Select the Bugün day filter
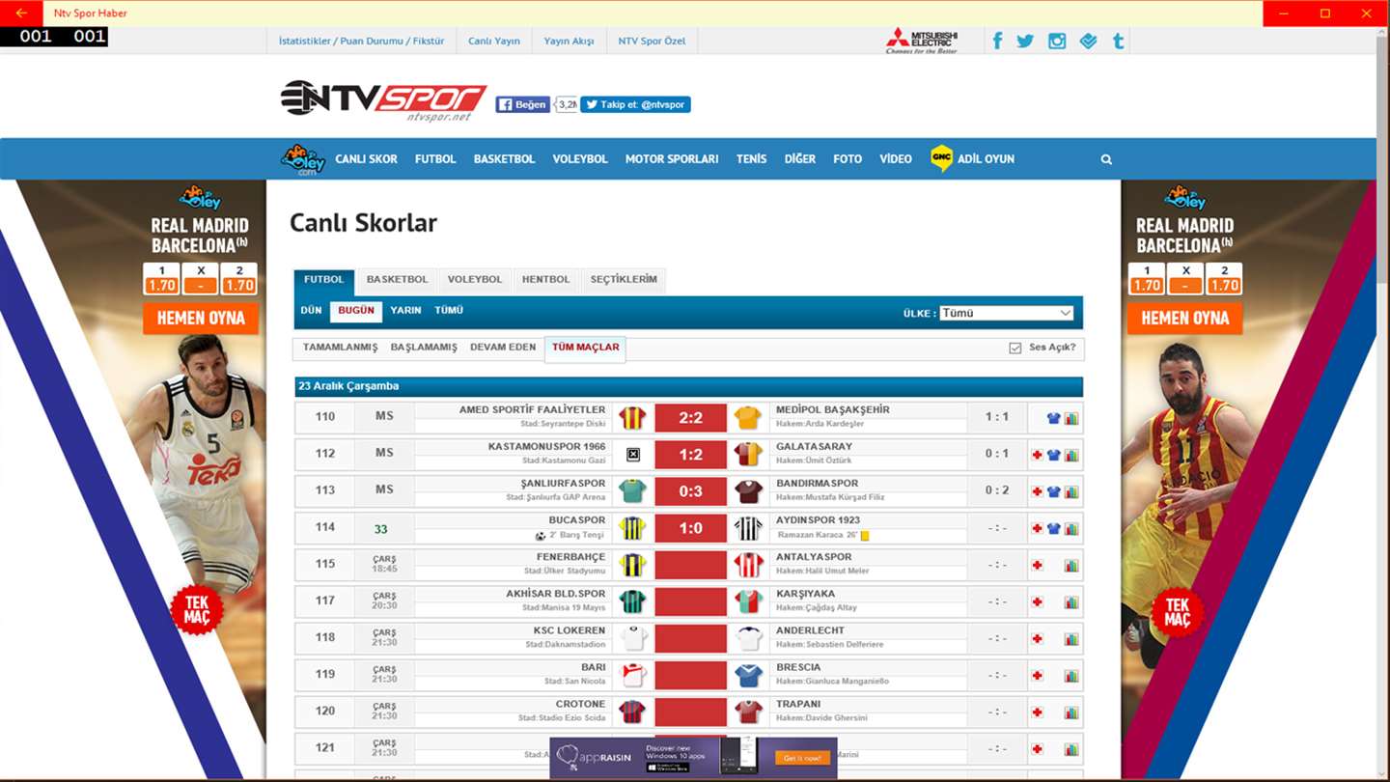Viewport: 1390px width, 782px height. (x=356, y=312)
